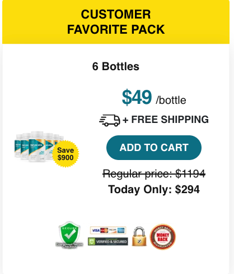Viewport: 234px width, 274px height.
Task: Click the Mastercard logo
Action: (104, 230)
